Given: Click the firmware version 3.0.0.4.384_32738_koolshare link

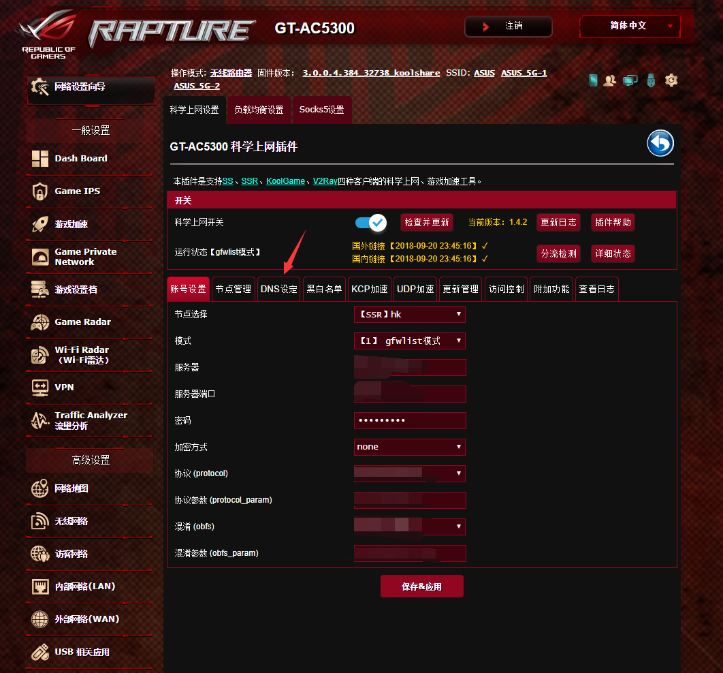Looking at the screenshot, I should click(371, 73).
